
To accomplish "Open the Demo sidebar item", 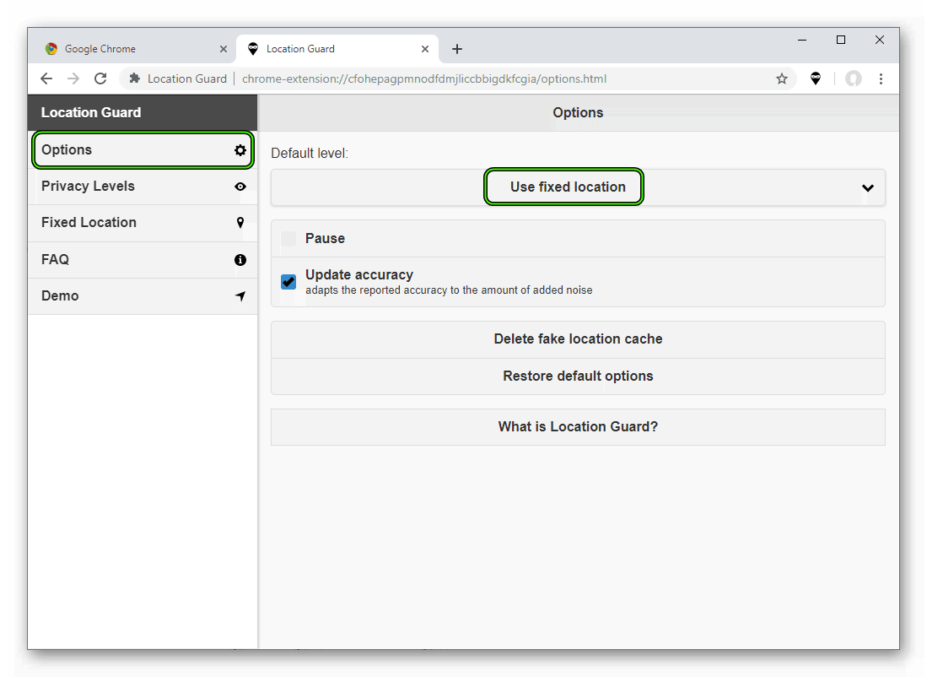I will coord(143,296).
